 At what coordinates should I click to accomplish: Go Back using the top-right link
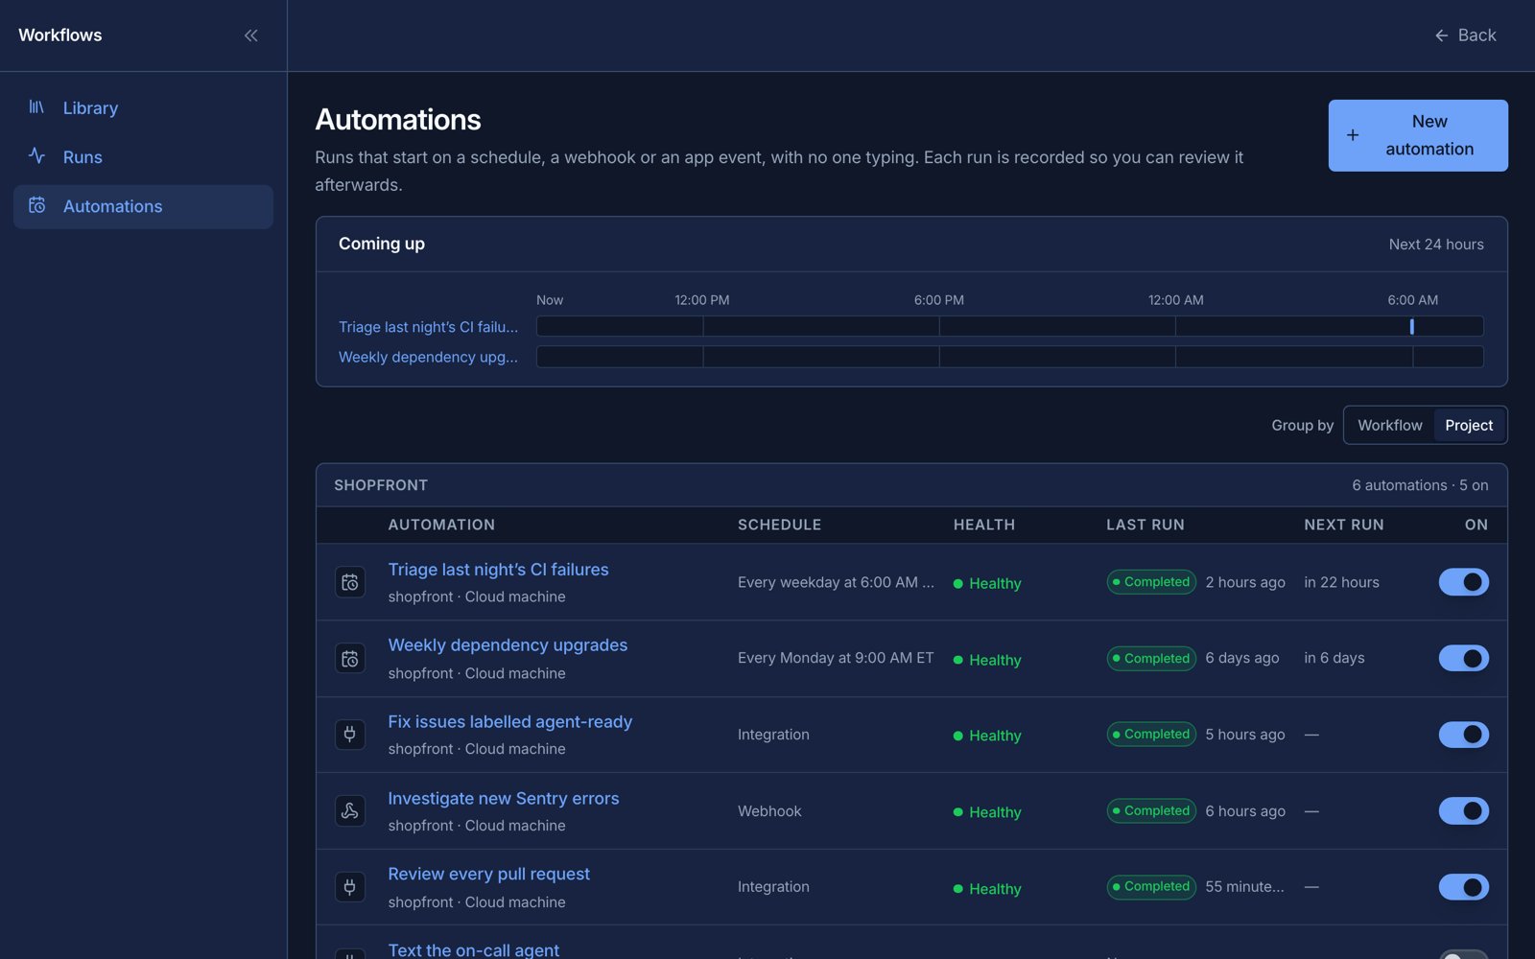click(1465, 35)
